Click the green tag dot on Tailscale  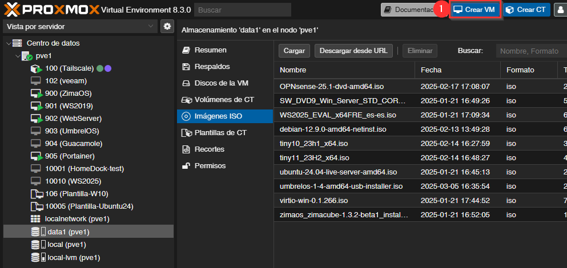100,68
